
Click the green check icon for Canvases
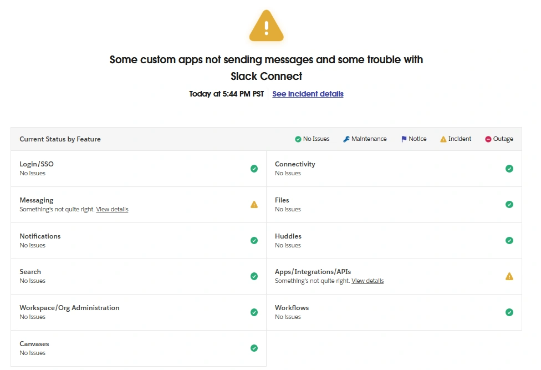pyautogui.click(x=254, y=348)
